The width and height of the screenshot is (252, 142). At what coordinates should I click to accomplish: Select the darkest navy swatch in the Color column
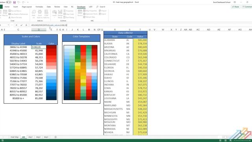coord(51,98)
